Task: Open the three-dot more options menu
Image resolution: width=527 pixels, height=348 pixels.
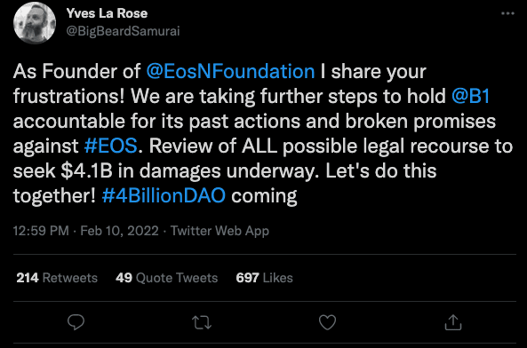Action: pyautogui.click(x=507, y=13)
